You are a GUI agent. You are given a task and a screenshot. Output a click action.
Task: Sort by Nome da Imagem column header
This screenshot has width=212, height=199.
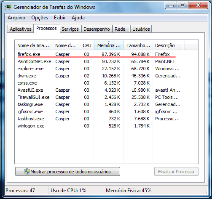point(34,45)
